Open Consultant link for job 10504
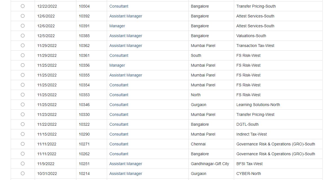Screen dimensions: 335x180 tap(119, 6)
